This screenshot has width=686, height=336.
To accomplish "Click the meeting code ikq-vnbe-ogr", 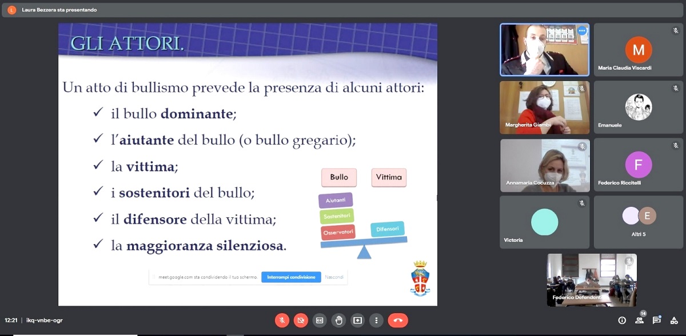I will [x=45, y=321].
